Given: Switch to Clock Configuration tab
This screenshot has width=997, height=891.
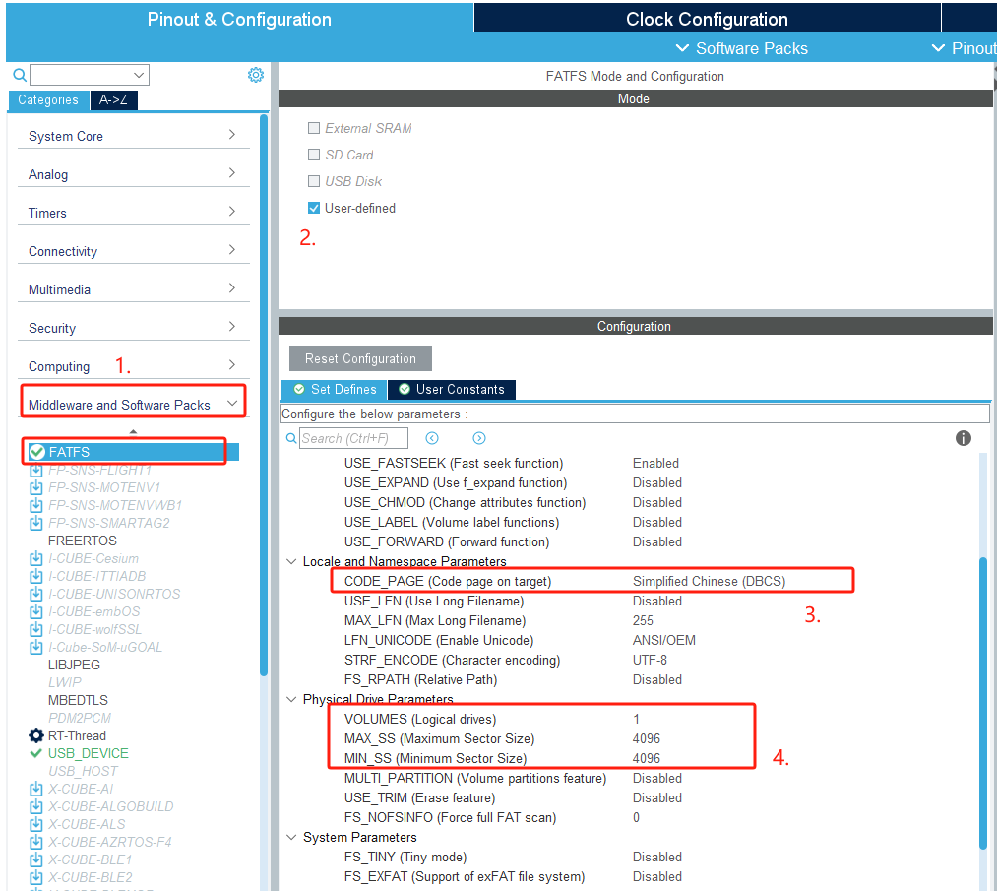Looking at the screenshot, I should coord(707,19).
